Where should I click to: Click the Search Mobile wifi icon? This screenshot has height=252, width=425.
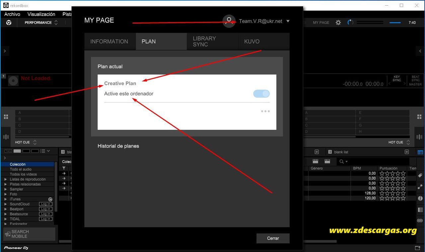[x=7, y=234]
